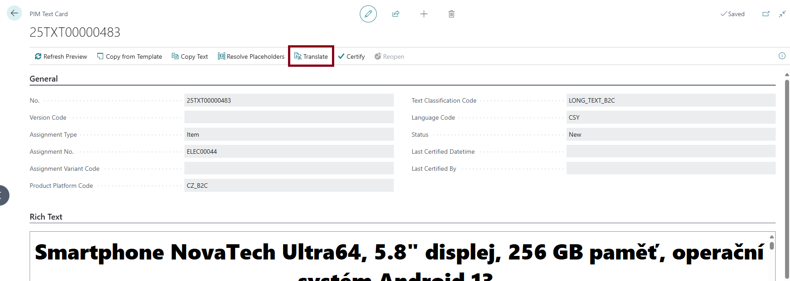Click the information icon in action bar
The image size is (790, 281).
pyautogui.click(x=782, y=56)
